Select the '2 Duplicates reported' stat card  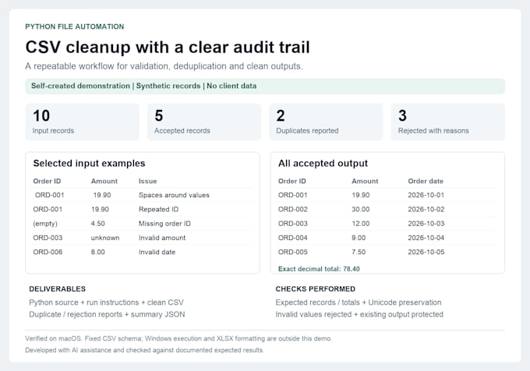pos(326,122)
